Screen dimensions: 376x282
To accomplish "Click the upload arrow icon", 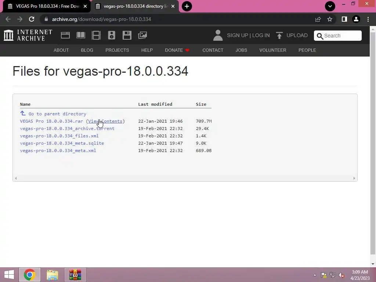I will pos(279,36).
